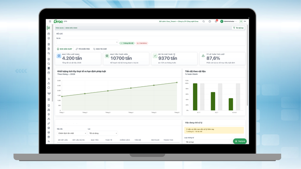Select the A.2.1 green progress bar
This screenshot has width=301, height=169.
pyautogui.click(x=213, y=101)
